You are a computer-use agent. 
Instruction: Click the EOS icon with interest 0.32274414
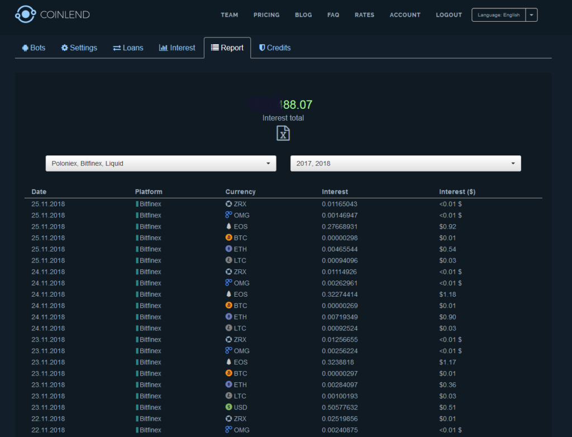(228, 294)
